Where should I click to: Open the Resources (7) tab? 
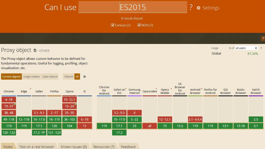coord(103,146)
